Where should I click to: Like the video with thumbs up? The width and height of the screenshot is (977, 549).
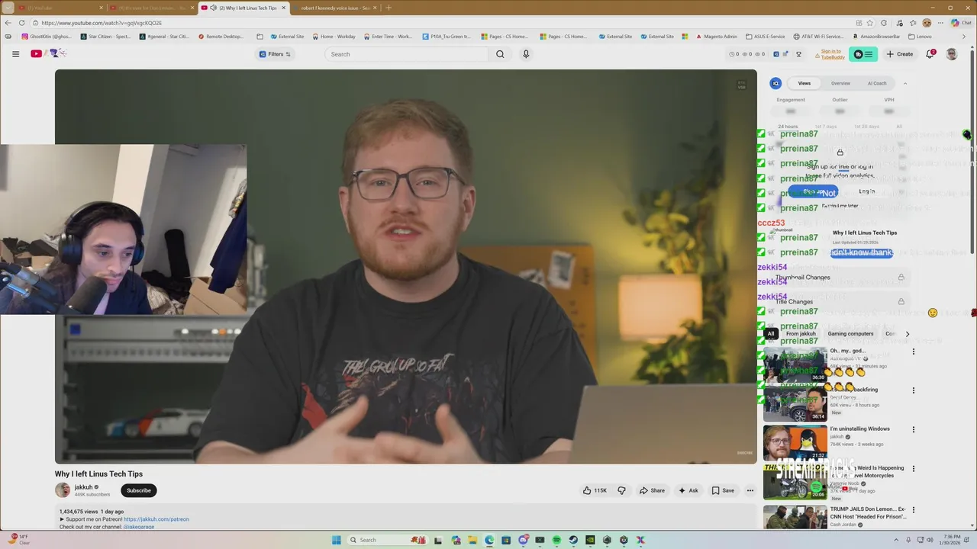click(595, 490)
